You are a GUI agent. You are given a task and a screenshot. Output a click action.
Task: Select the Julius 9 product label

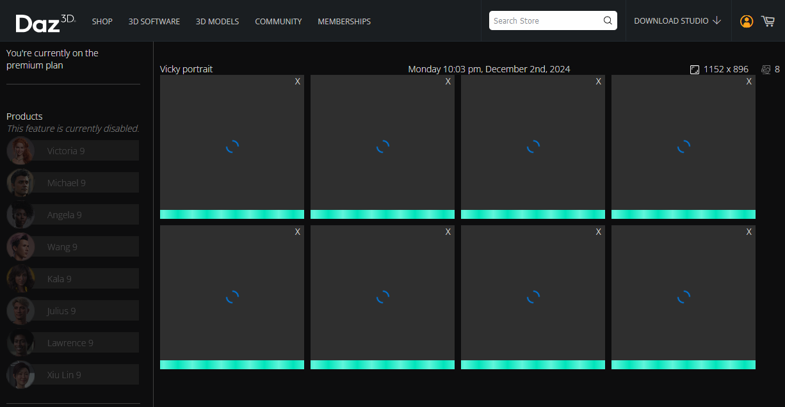click(61, 311)
